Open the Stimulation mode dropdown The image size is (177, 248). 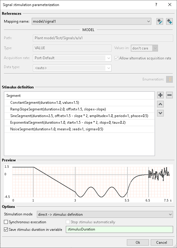[105, 215]
